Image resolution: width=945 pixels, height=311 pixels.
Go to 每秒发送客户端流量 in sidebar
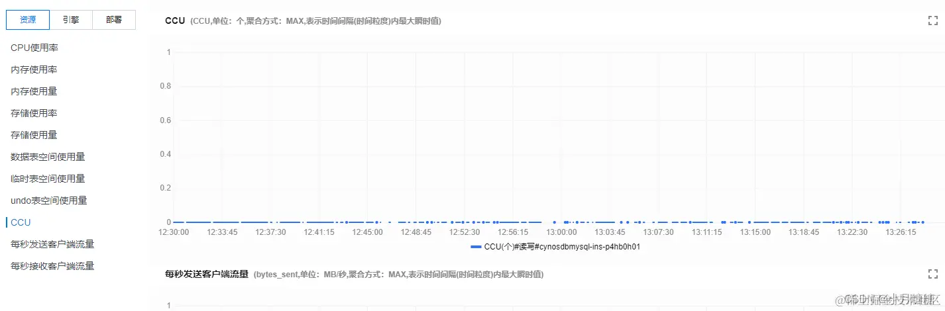[52, 244]
